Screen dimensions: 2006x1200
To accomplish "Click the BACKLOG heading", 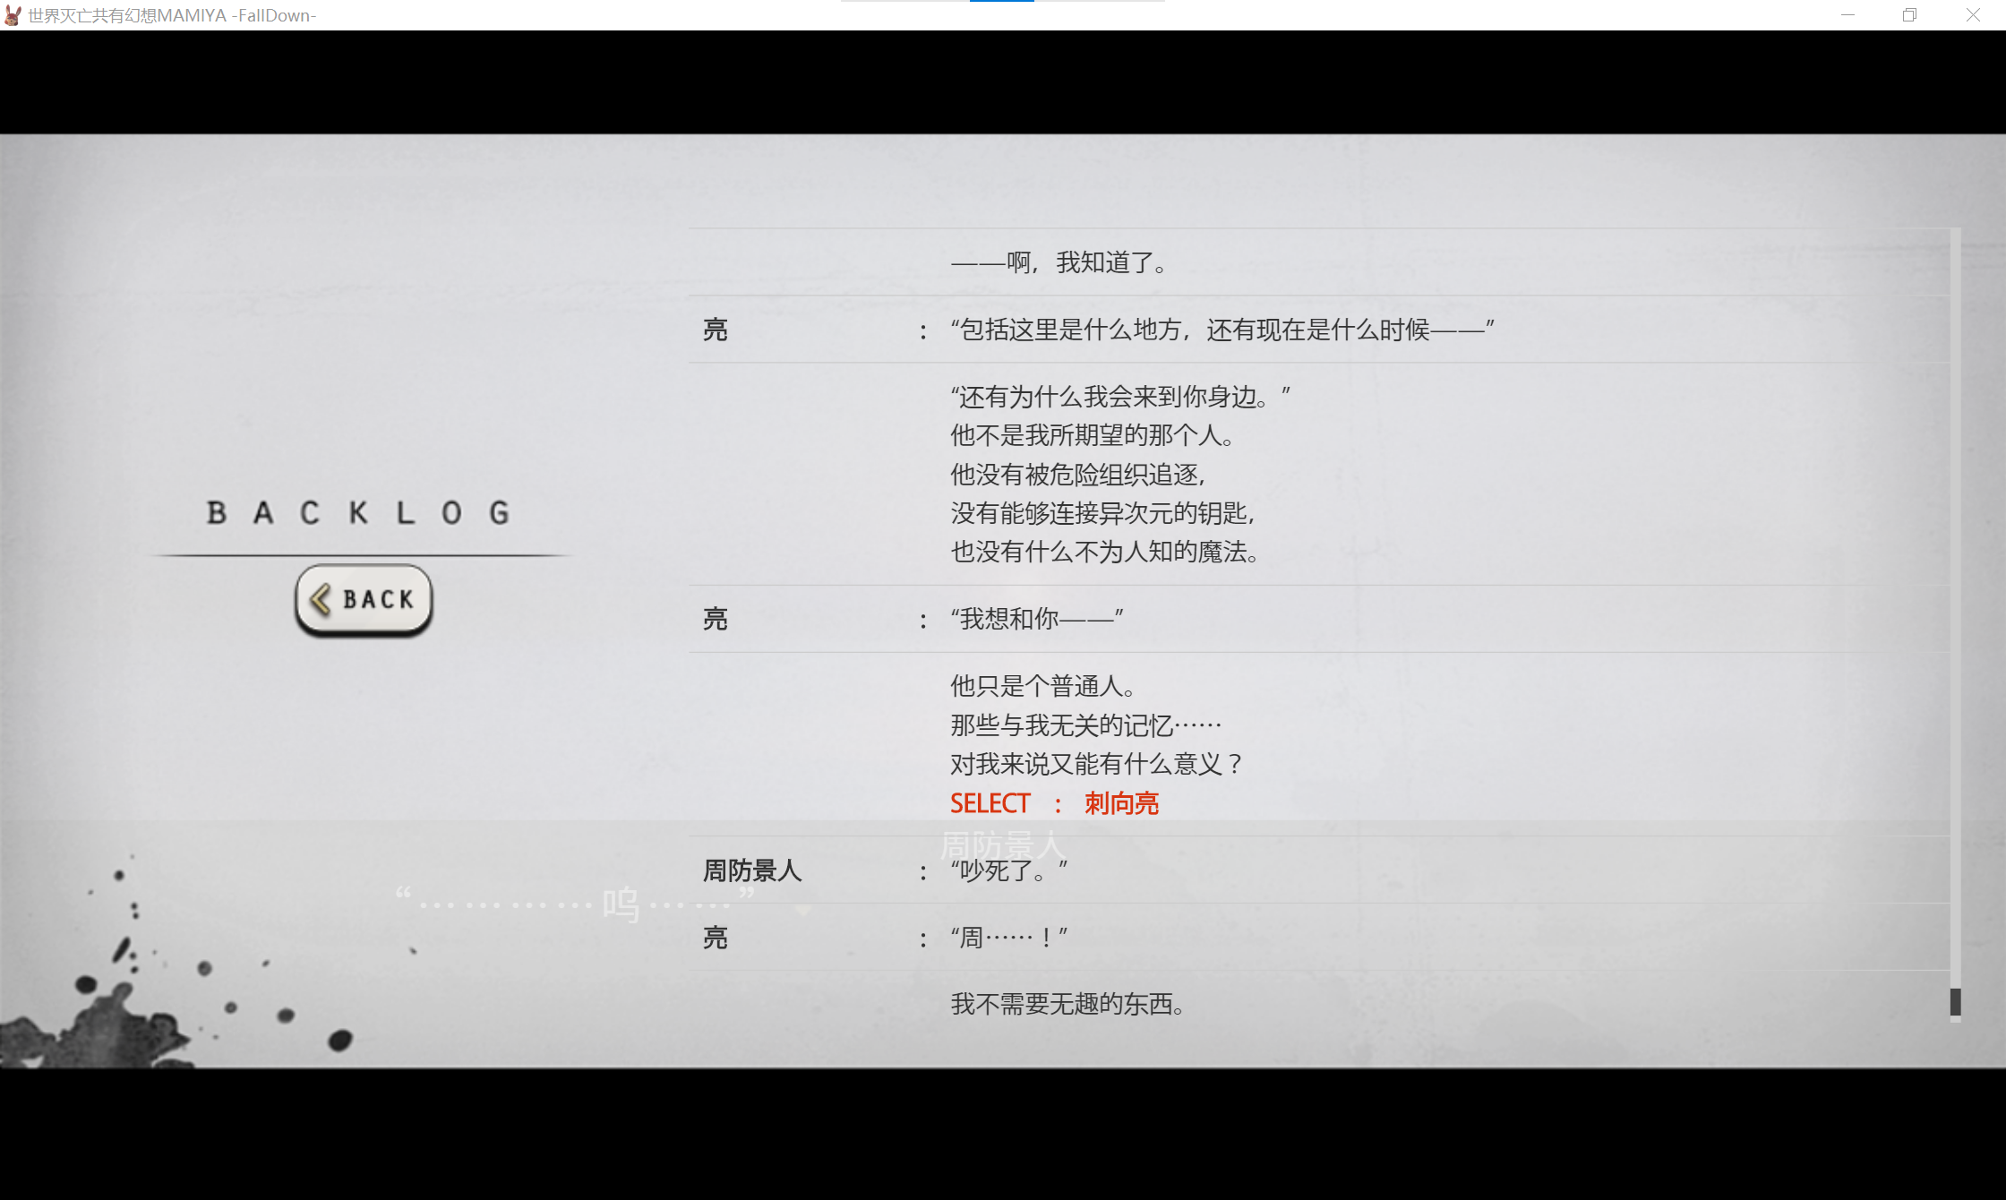I will 357,512.
